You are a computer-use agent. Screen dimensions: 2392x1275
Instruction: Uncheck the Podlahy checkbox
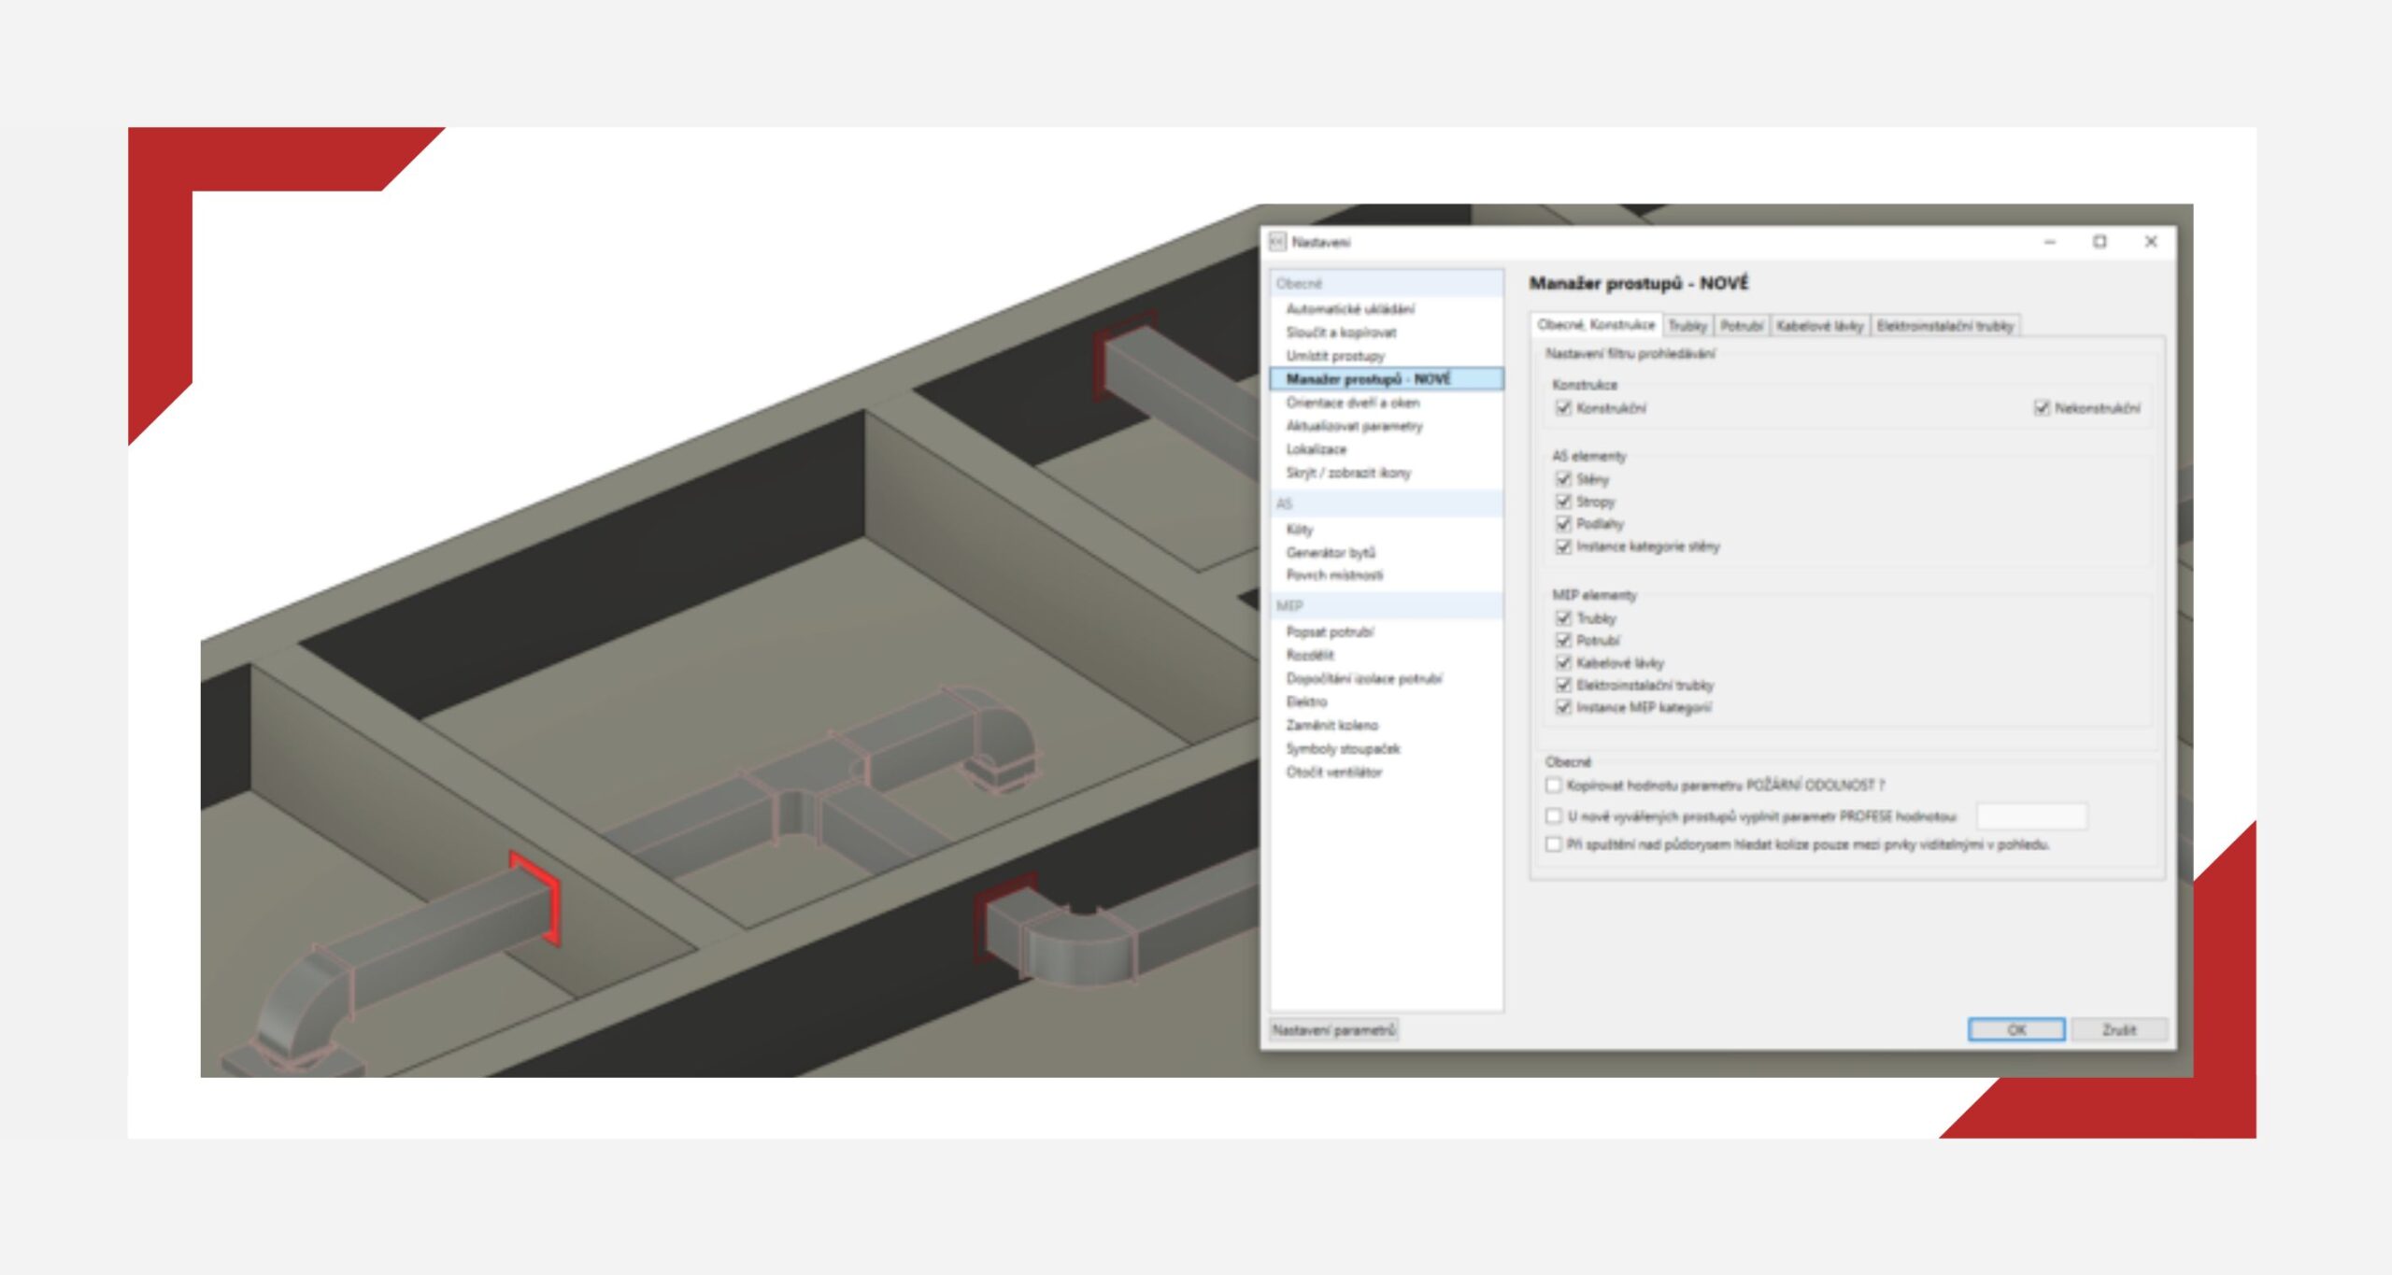click(1563, 524)
